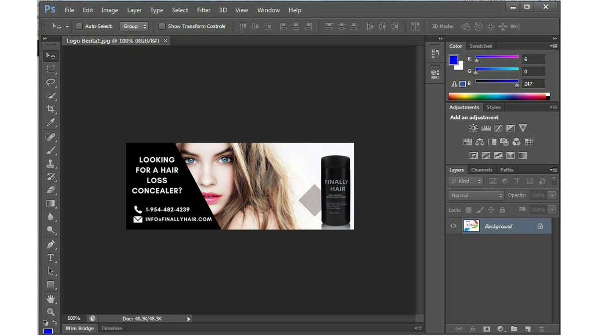This screenshot has height=336, width=598.
Task: Toggle the pixel layer filter icon
Action: click(x=493, y=181)
